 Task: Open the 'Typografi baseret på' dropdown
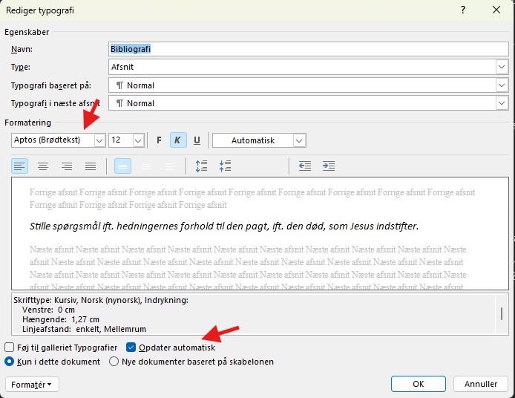pyautogui.click(x=502, y=85)
